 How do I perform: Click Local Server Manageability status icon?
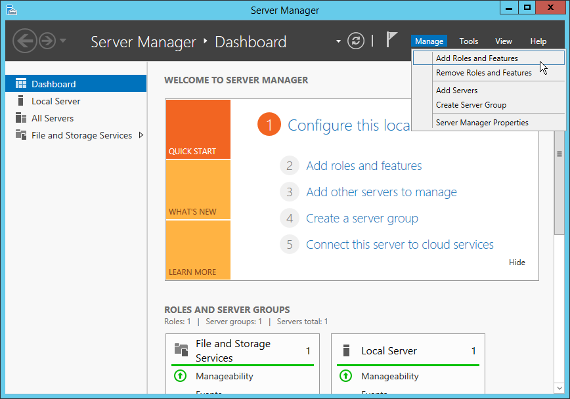click(x=345, y=376)
